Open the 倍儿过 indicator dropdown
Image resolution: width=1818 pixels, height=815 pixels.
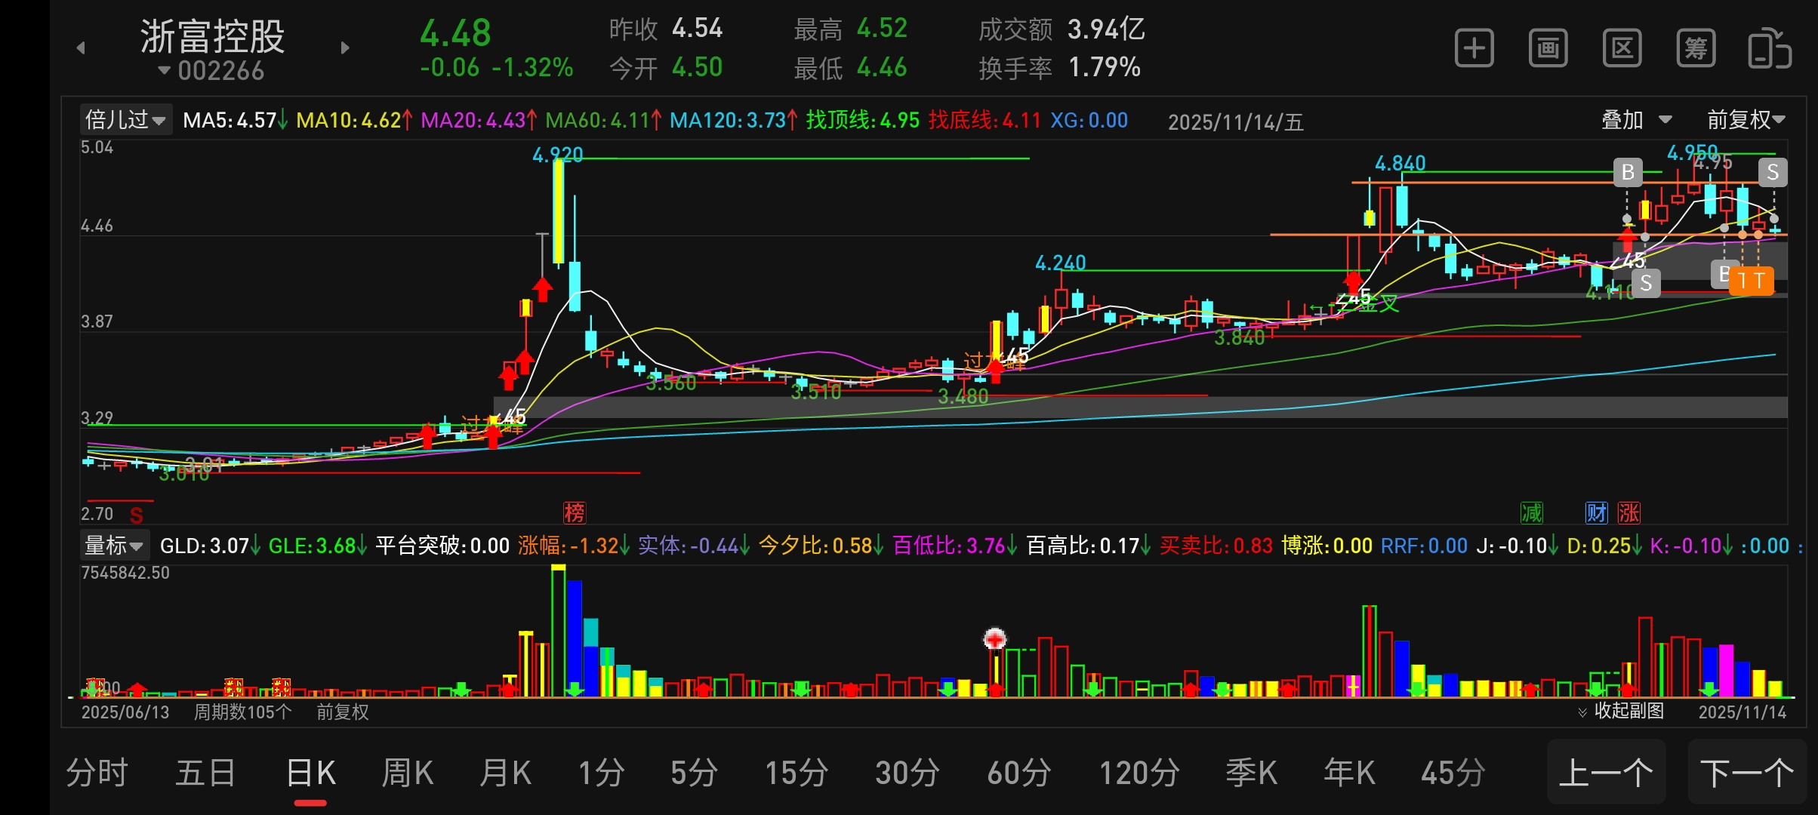(125, 120)
